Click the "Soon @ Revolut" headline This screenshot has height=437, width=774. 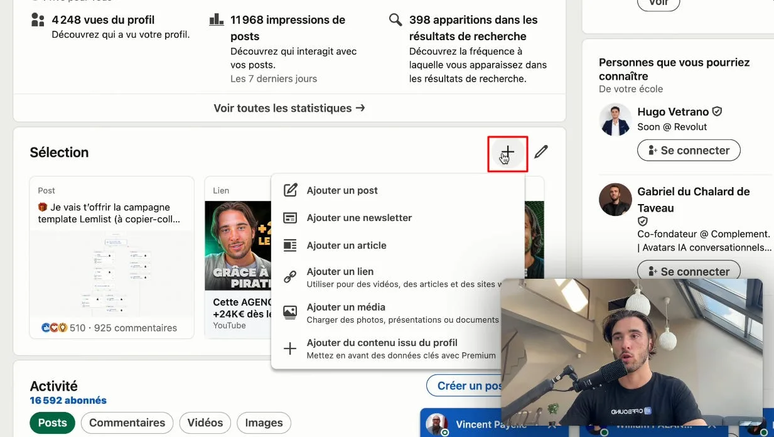click(x=672, y=127)
